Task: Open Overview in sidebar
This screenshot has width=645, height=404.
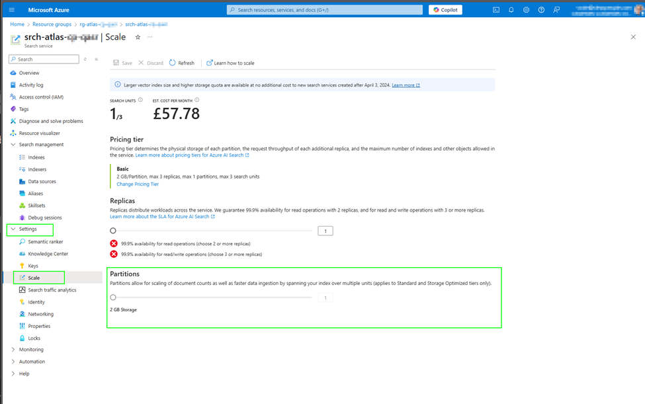Action: (x=29, y=73)
